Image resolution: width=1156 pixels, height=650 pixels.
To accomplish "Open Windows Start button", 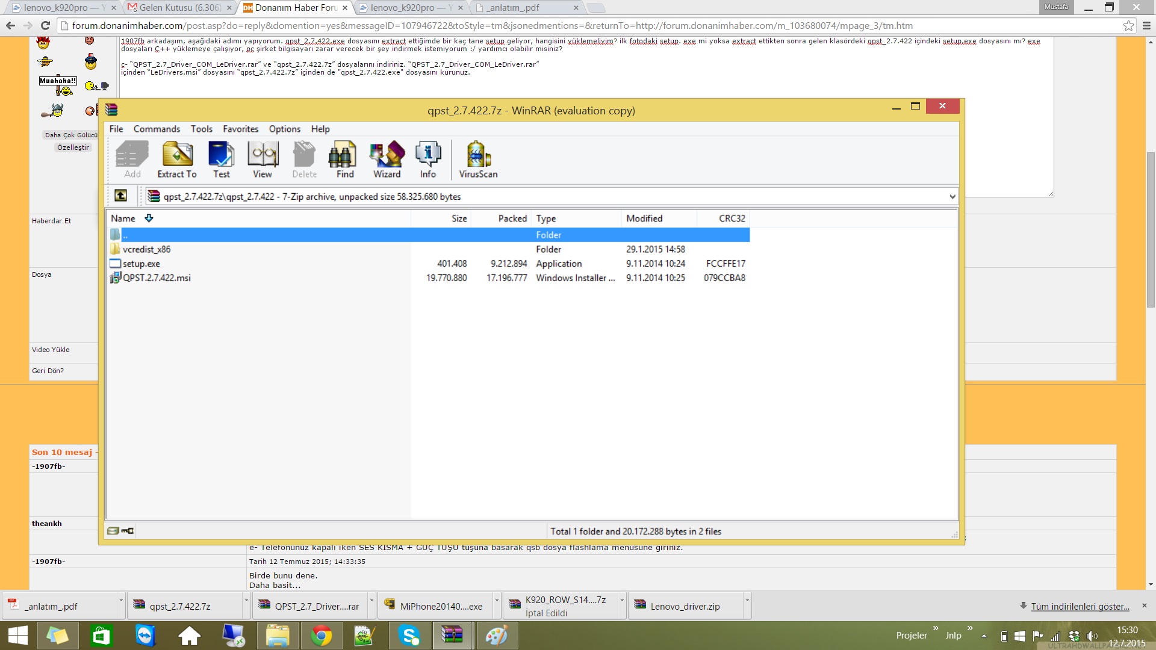I will tap(17, 636).
